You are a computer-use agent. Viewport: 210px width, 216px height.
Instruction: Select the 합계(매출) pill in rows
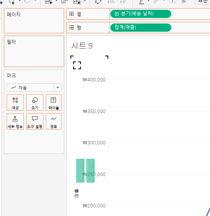(141, 27)
